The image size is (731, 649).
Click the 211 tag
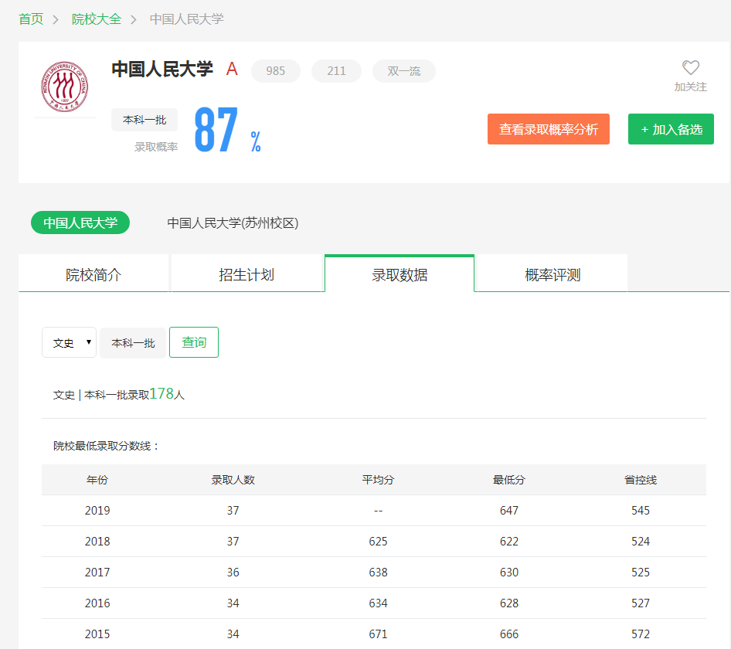[336, 71]
